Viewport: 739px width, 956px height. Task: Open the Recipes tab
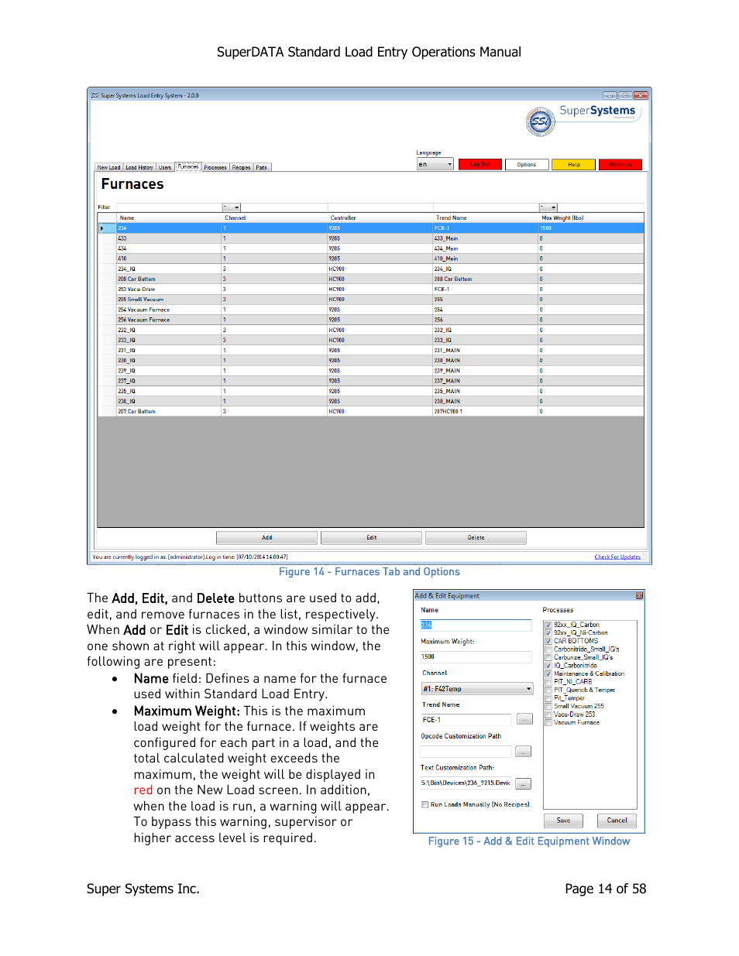tap(242, 167)
